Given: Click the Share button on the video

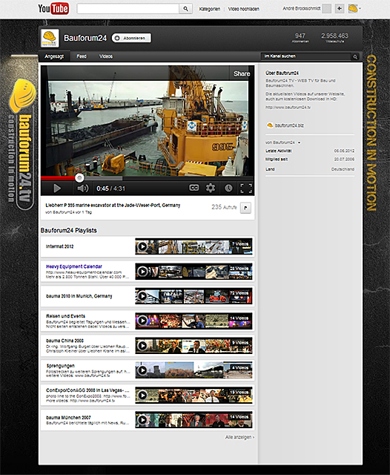Looking at the screenshot, I should click(242, 73).
